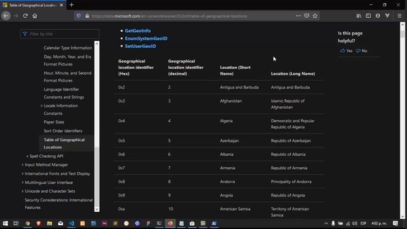Open the EnumSystemGeoID link
The image size is (407, 229).
(146, 38)
